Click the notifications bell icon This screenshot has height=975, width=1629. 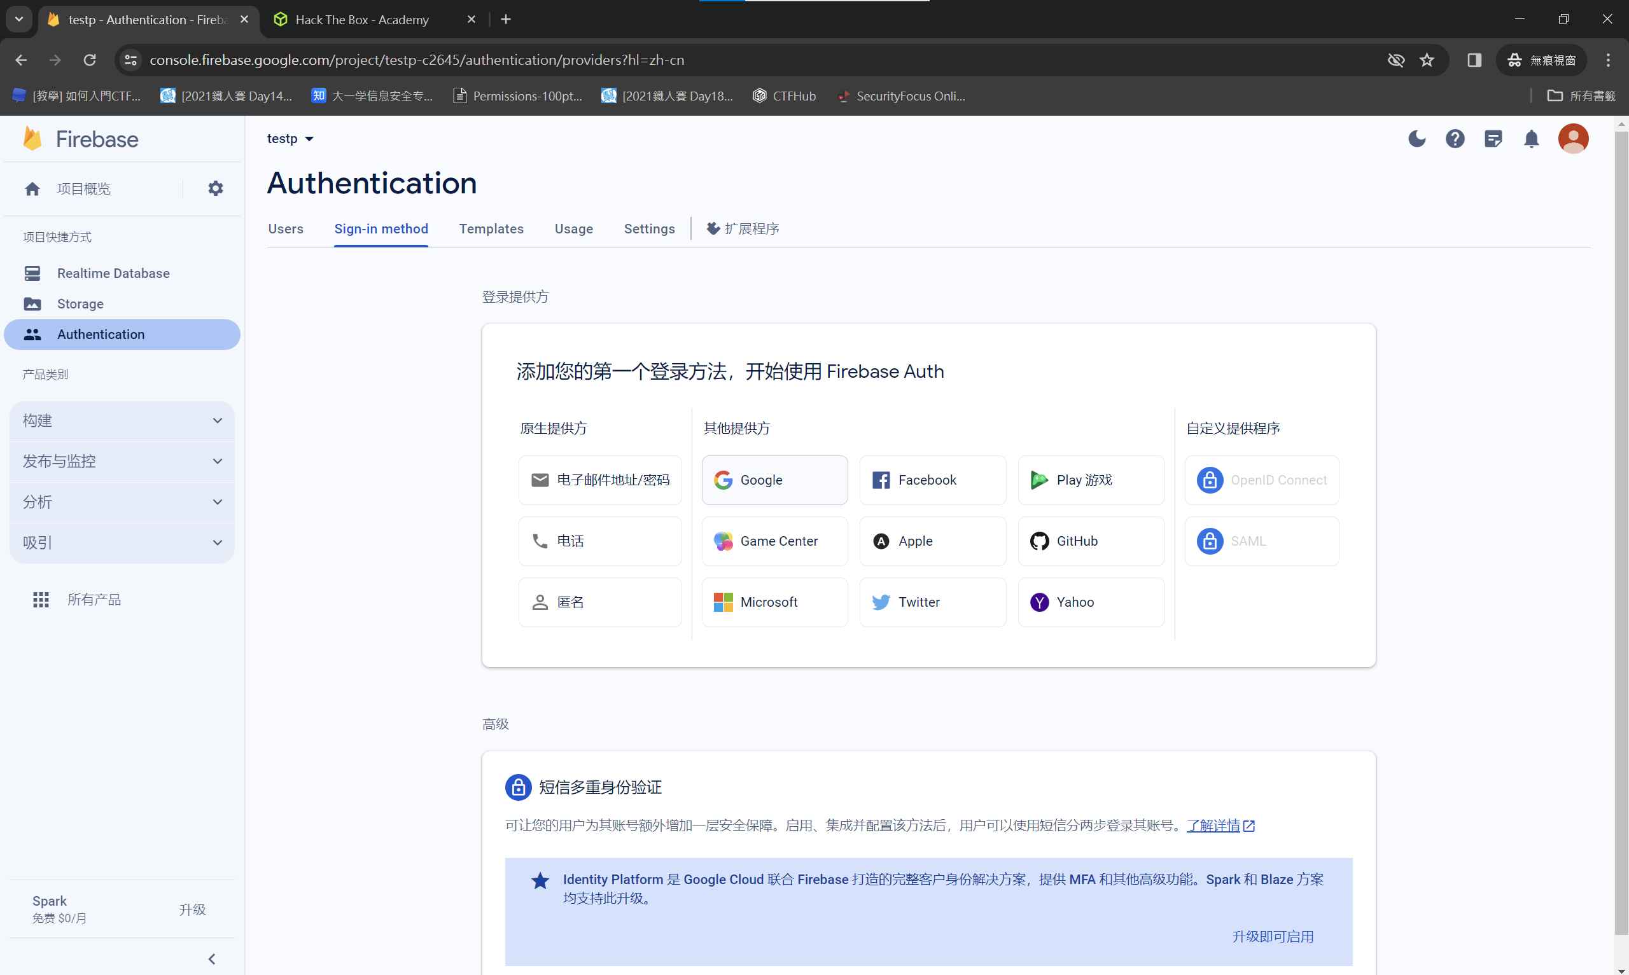(x=1531, y=139)
